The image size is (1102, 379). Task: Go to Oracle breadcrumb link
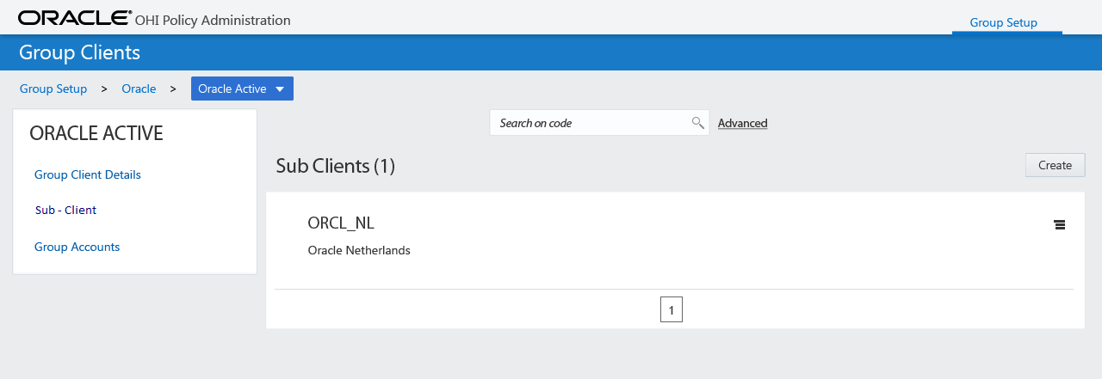139,89
